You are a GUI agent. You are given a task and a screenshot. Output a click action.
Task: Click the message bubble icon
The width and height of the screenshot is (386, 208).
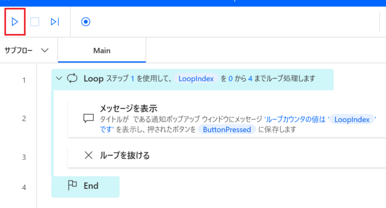pos(89,118)
